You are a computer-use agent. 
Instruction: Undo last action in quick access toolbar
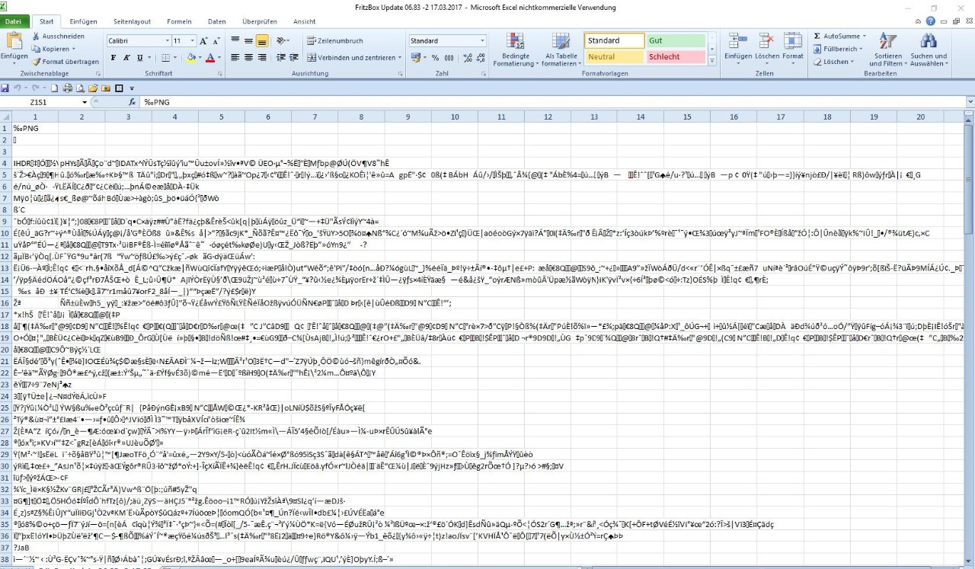(x=17, y=88)
